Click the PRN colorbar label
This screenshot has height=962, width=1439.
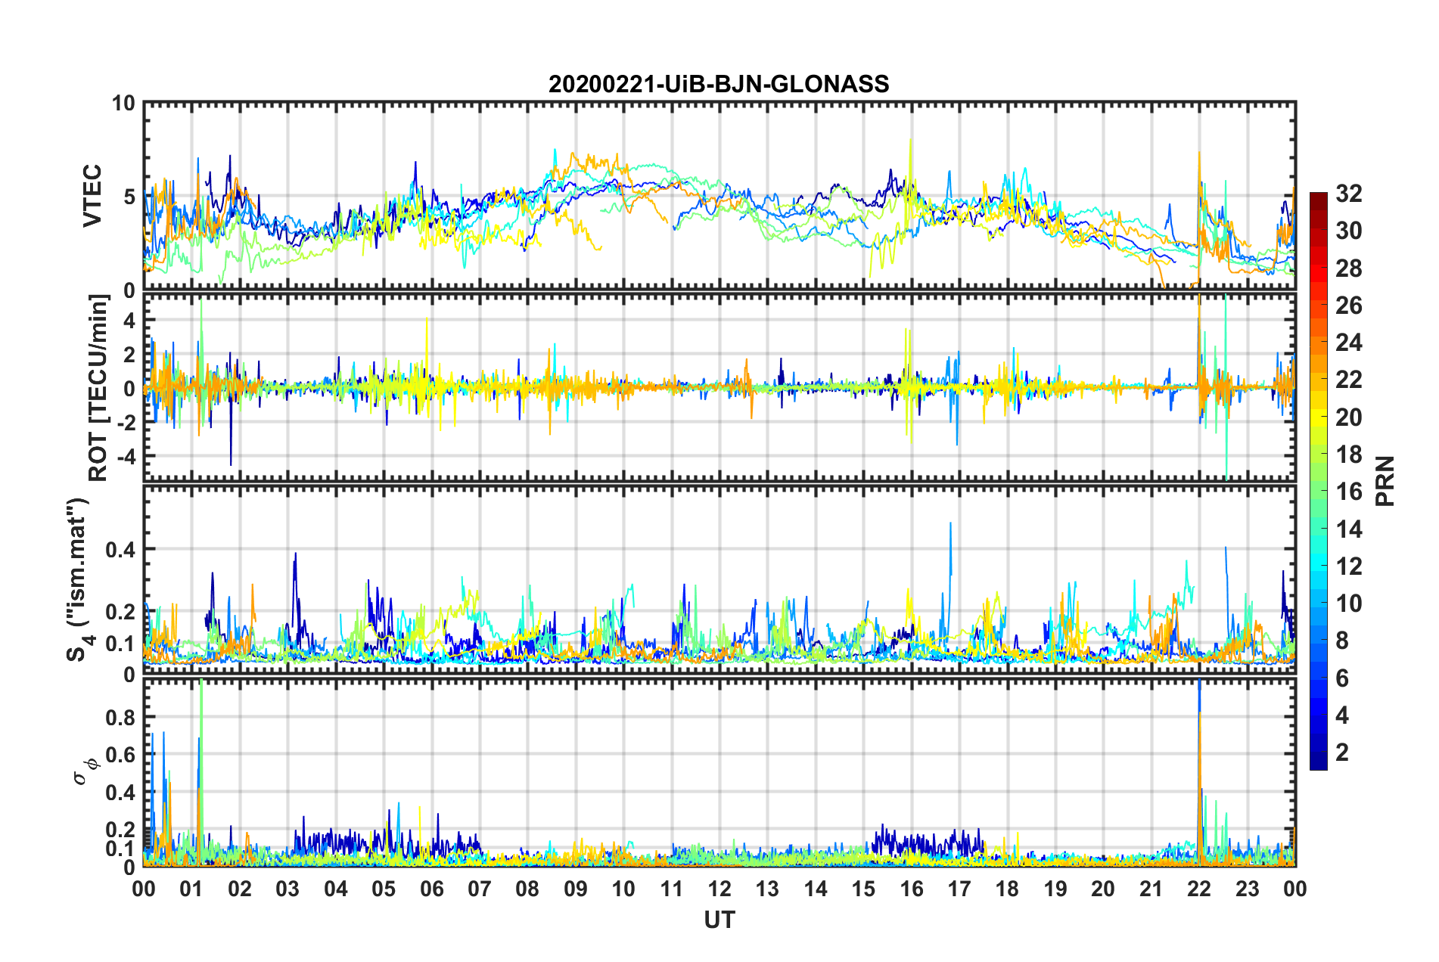[1385, 481]
